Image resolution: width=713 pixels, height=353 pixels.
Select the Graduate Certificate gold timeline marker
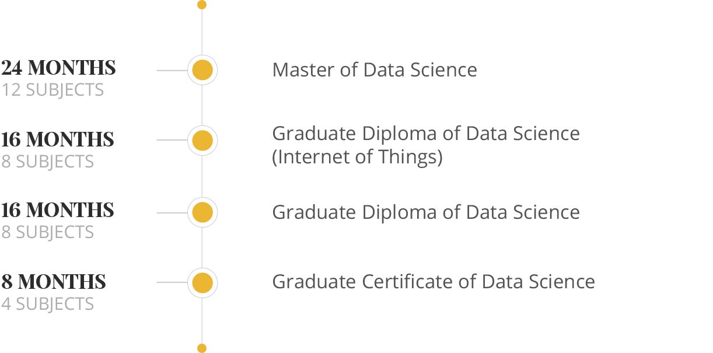(x=202, y=282)
